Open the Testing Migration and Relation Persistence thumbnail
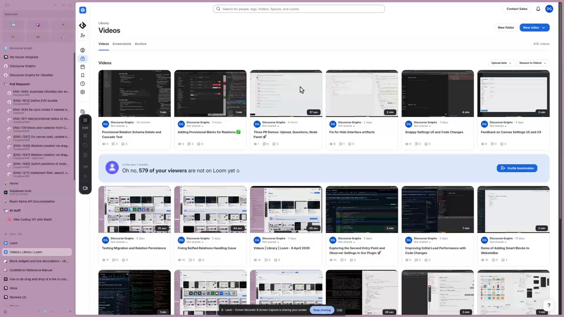 134,209
